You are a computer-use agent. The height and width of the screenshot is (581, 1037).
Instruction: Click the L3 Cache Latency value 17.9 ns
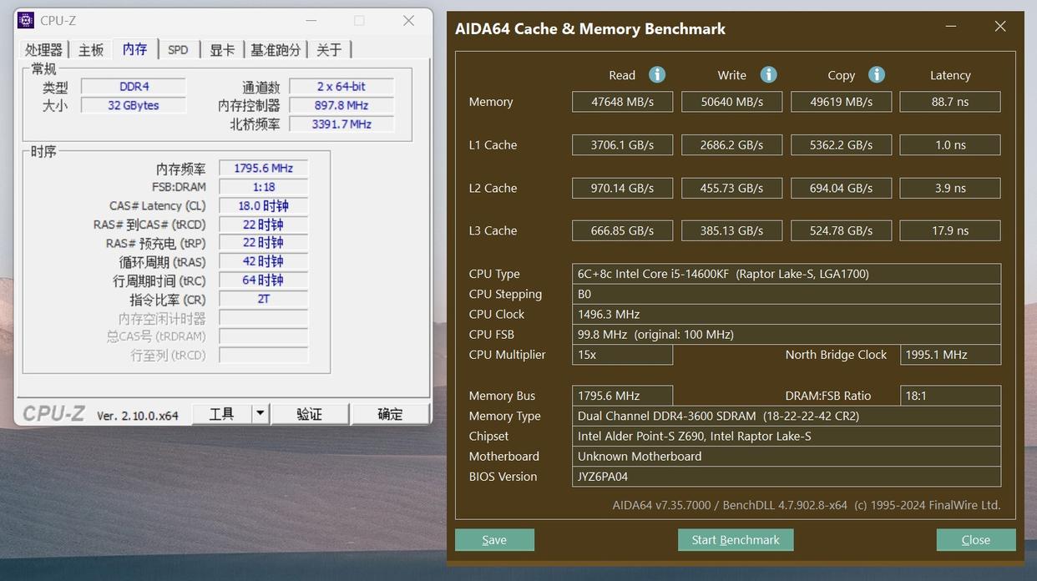click(x=950, y=230)
